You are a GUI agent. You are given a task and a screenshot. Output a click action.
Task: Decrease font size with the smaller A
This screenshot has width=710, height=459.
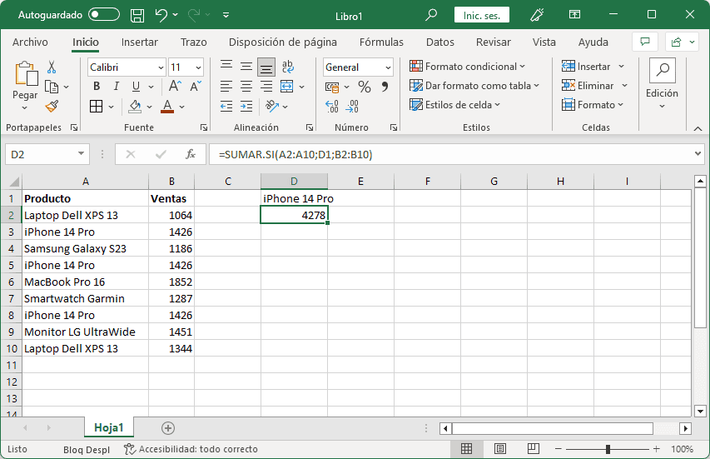point(196,86)
